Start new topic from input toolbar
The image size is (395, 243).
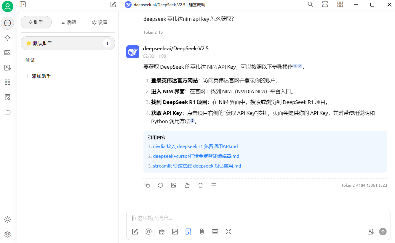click(135, 232)
